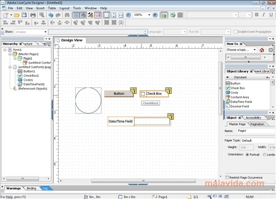The width and height of the screenshot is (276, 199).
Task: Toggle the Show Grid toolbar icon
Action: [76, 15]
